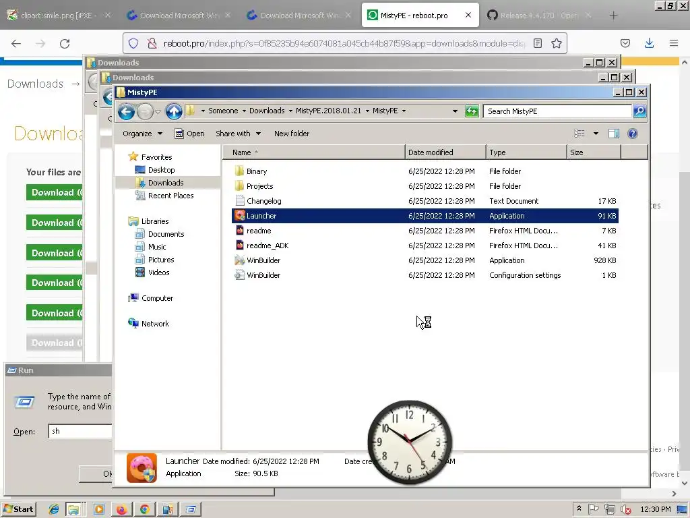690x518 pixels.
Task: Open the Start menu
Action: point(19,509)
